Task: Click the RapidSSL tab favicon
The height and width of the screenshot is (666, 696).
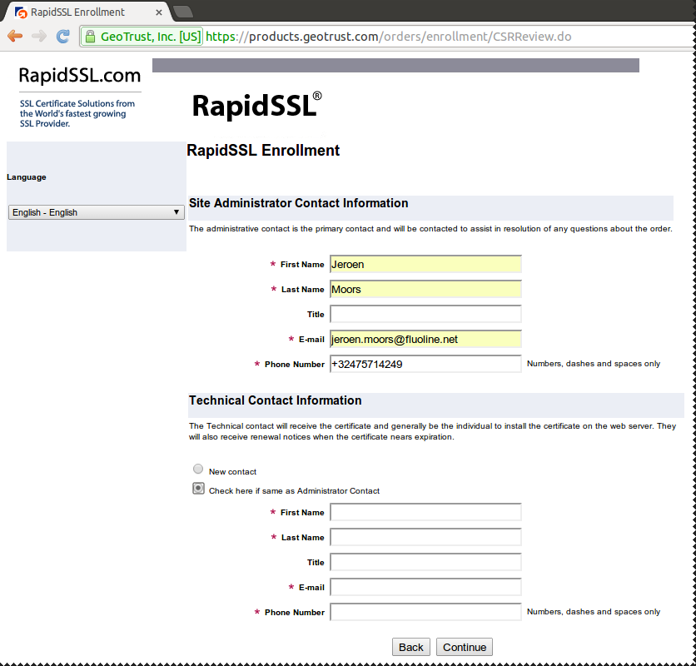Action: pos(21,12)
